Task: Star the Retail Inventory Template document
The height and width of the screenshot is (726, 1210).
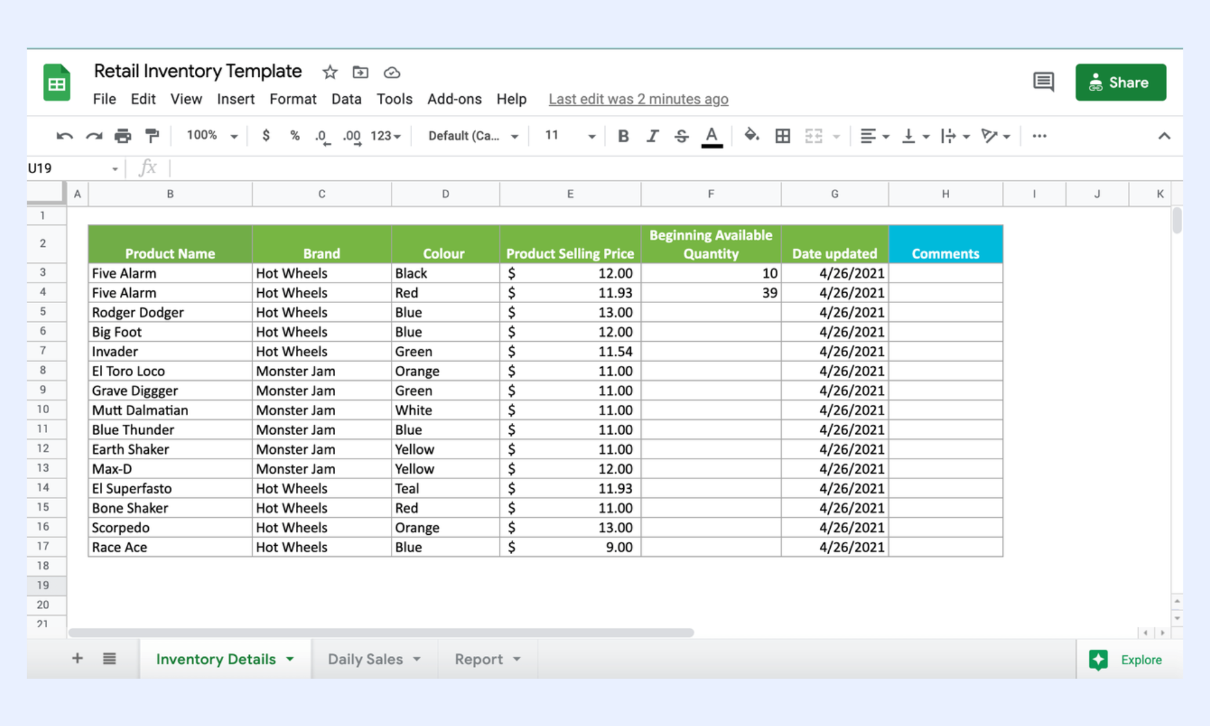Action: 330,73
